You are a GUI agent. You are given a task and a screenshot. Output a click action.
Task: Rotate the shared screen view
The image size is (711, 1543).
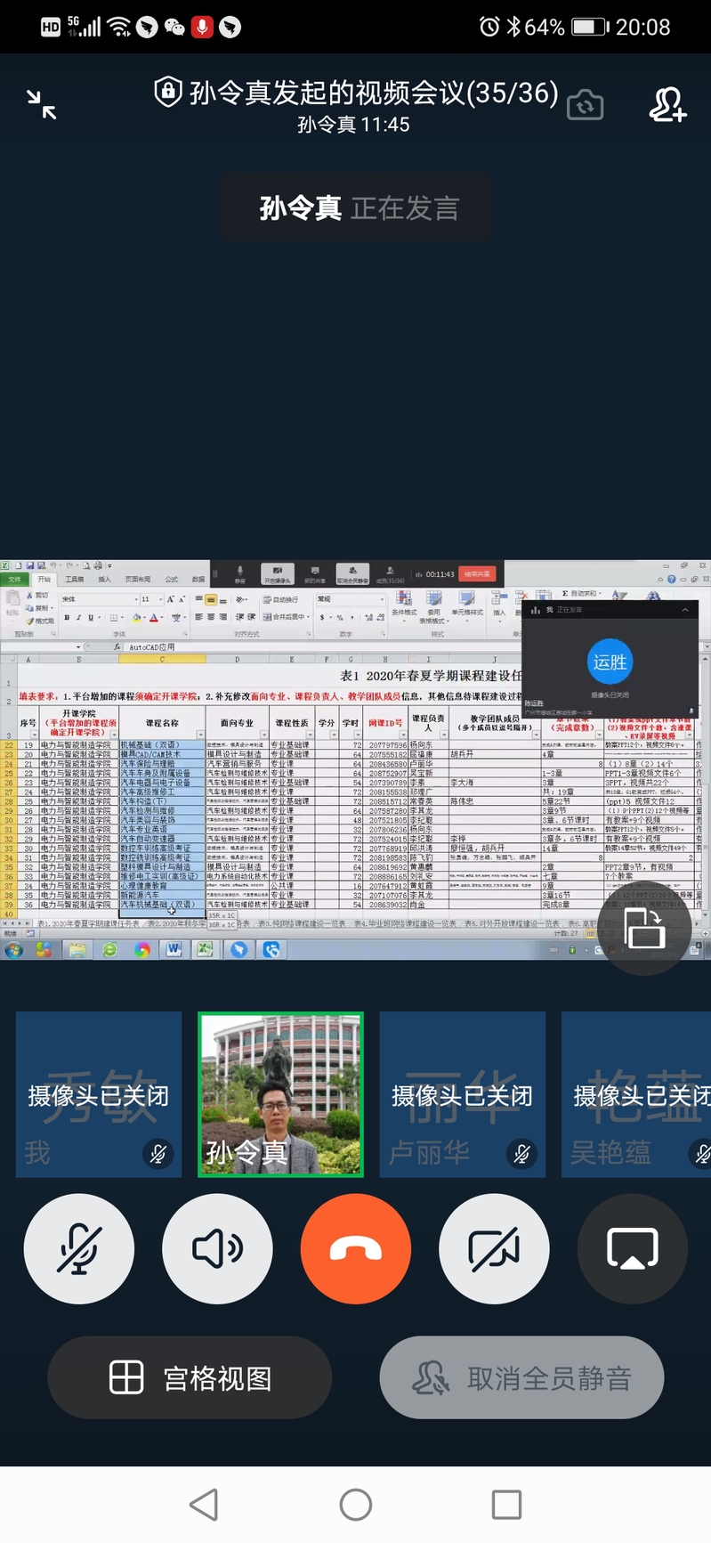pos(644,930)
